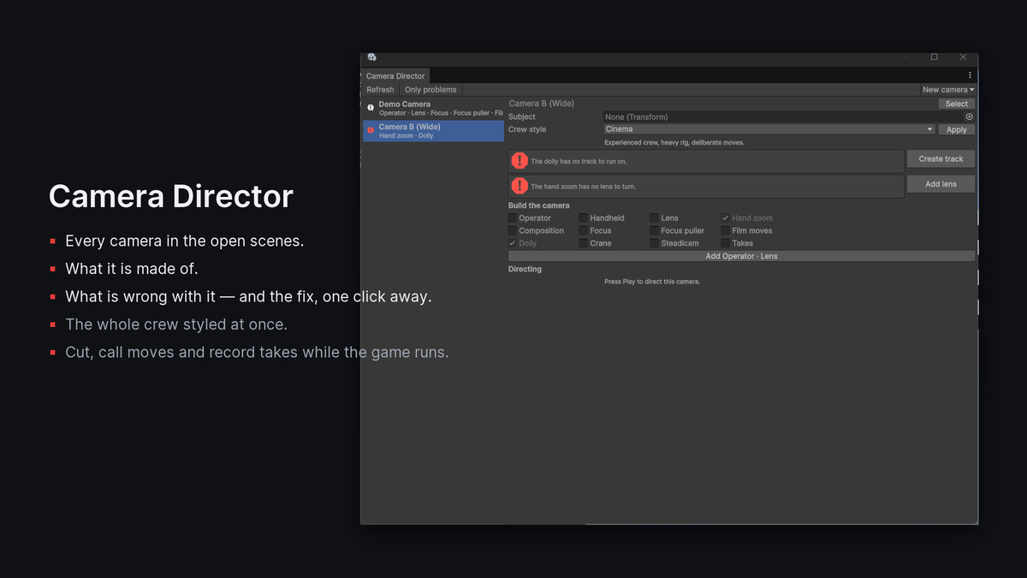The image size is (1027, 578).
Task: Enable the Film moves checkbox
Action: tap(726, 230)
